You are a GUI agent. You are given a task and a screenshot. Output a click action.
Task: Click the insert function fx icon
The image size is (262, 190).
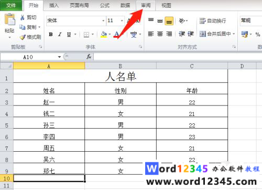pyautogui.click(x=89, y=57)
